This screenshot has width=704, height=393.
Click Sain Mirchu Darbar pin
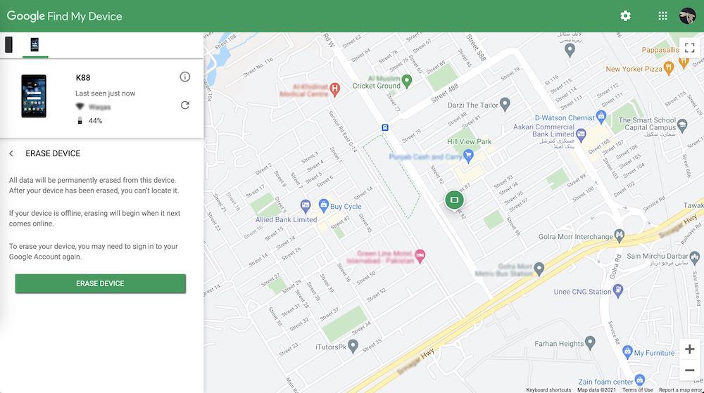[x=695, y=257]
